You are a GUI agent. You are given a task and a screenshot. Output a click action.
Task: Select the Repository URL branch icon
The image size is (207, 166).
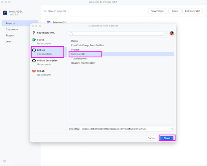(34, 33)
